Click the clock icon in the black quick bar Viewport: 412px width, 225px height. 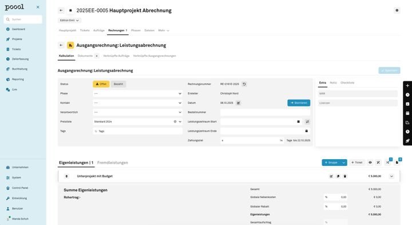407,95
